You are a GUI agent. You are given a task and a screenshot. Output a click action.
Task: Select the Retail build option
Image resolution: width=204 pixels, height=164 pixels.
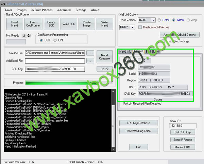tap(159, 20)
